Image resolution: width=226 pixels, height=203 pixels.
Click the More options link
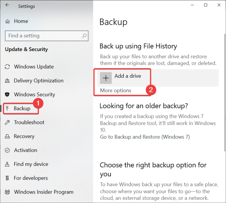pos(116,90)
